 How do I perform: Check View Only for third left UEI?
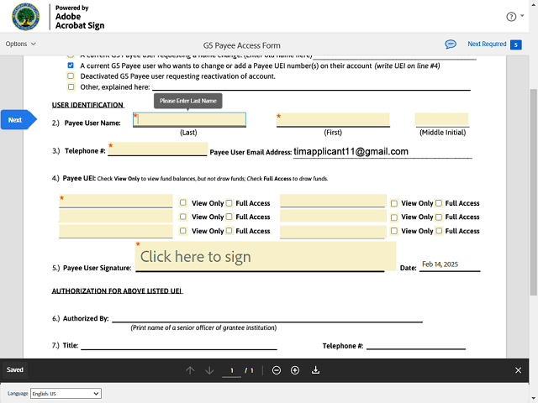(183, 231)
